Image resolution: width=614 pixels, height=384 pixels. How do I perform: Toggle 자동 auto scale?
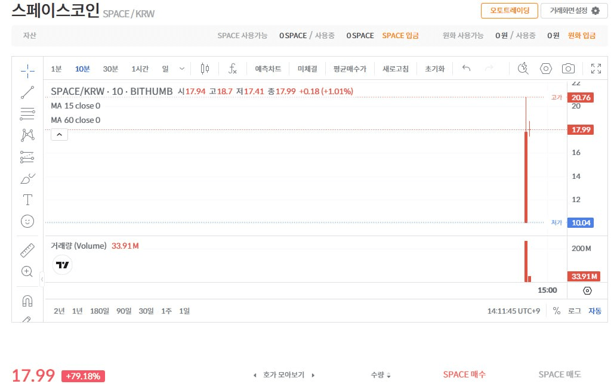[595, 311]
